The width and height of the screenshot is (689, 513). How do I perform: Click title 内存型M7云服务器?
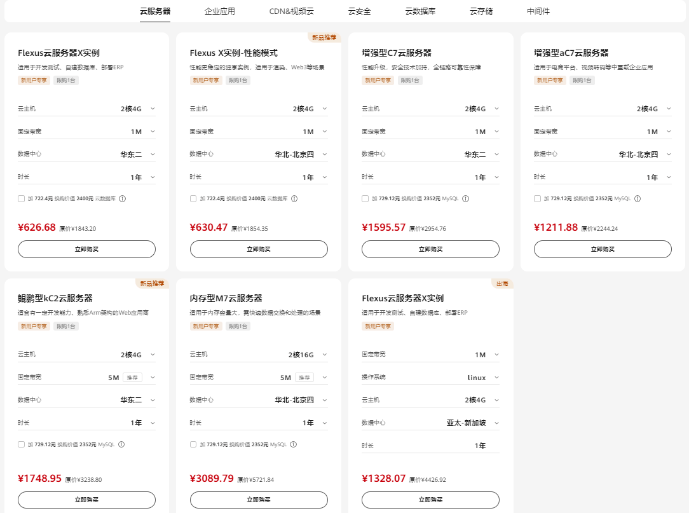[x=226, y=298]
